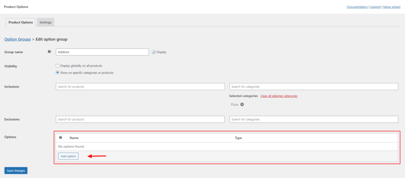Remove Pizza category using its X icon
Screen dimensions: 405x178
(242, 104)
